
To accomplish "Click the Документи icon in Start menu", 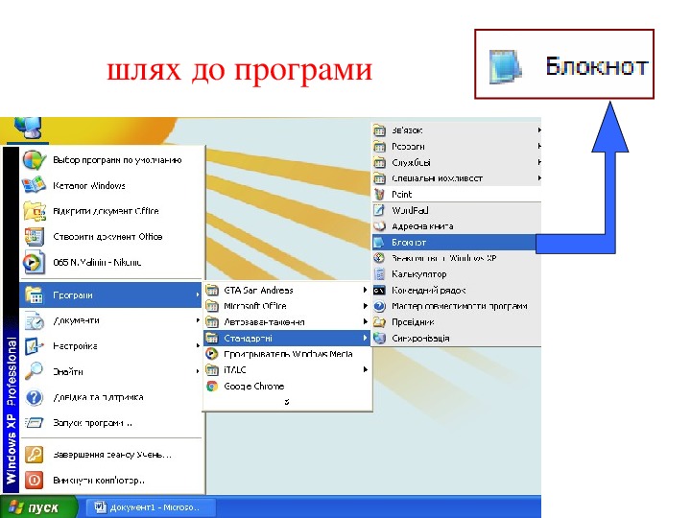I will 34,320.
